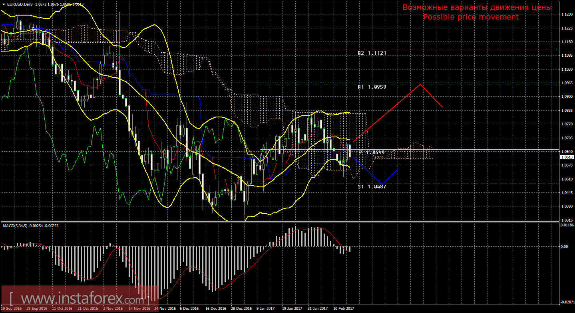Click the 28 Dec 2016 date label
This screenshot has width=575, height=313.
241,309
